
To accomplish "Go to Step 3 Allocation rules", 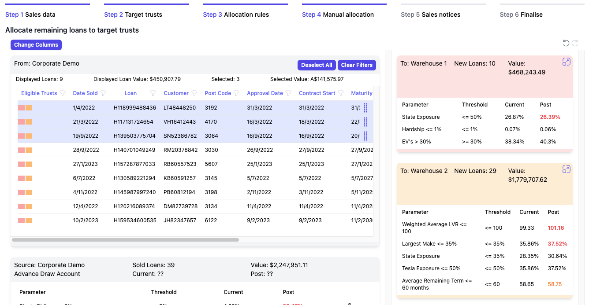I will 236,15.
